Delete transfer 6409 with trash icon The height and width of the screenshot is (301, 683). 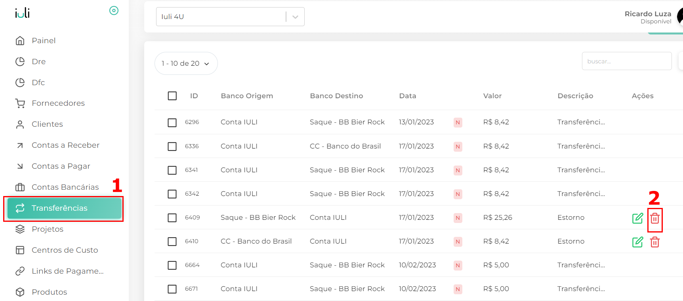click(654, 218)
